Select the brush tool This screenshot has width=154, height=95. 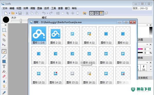[x=4, y=52]
